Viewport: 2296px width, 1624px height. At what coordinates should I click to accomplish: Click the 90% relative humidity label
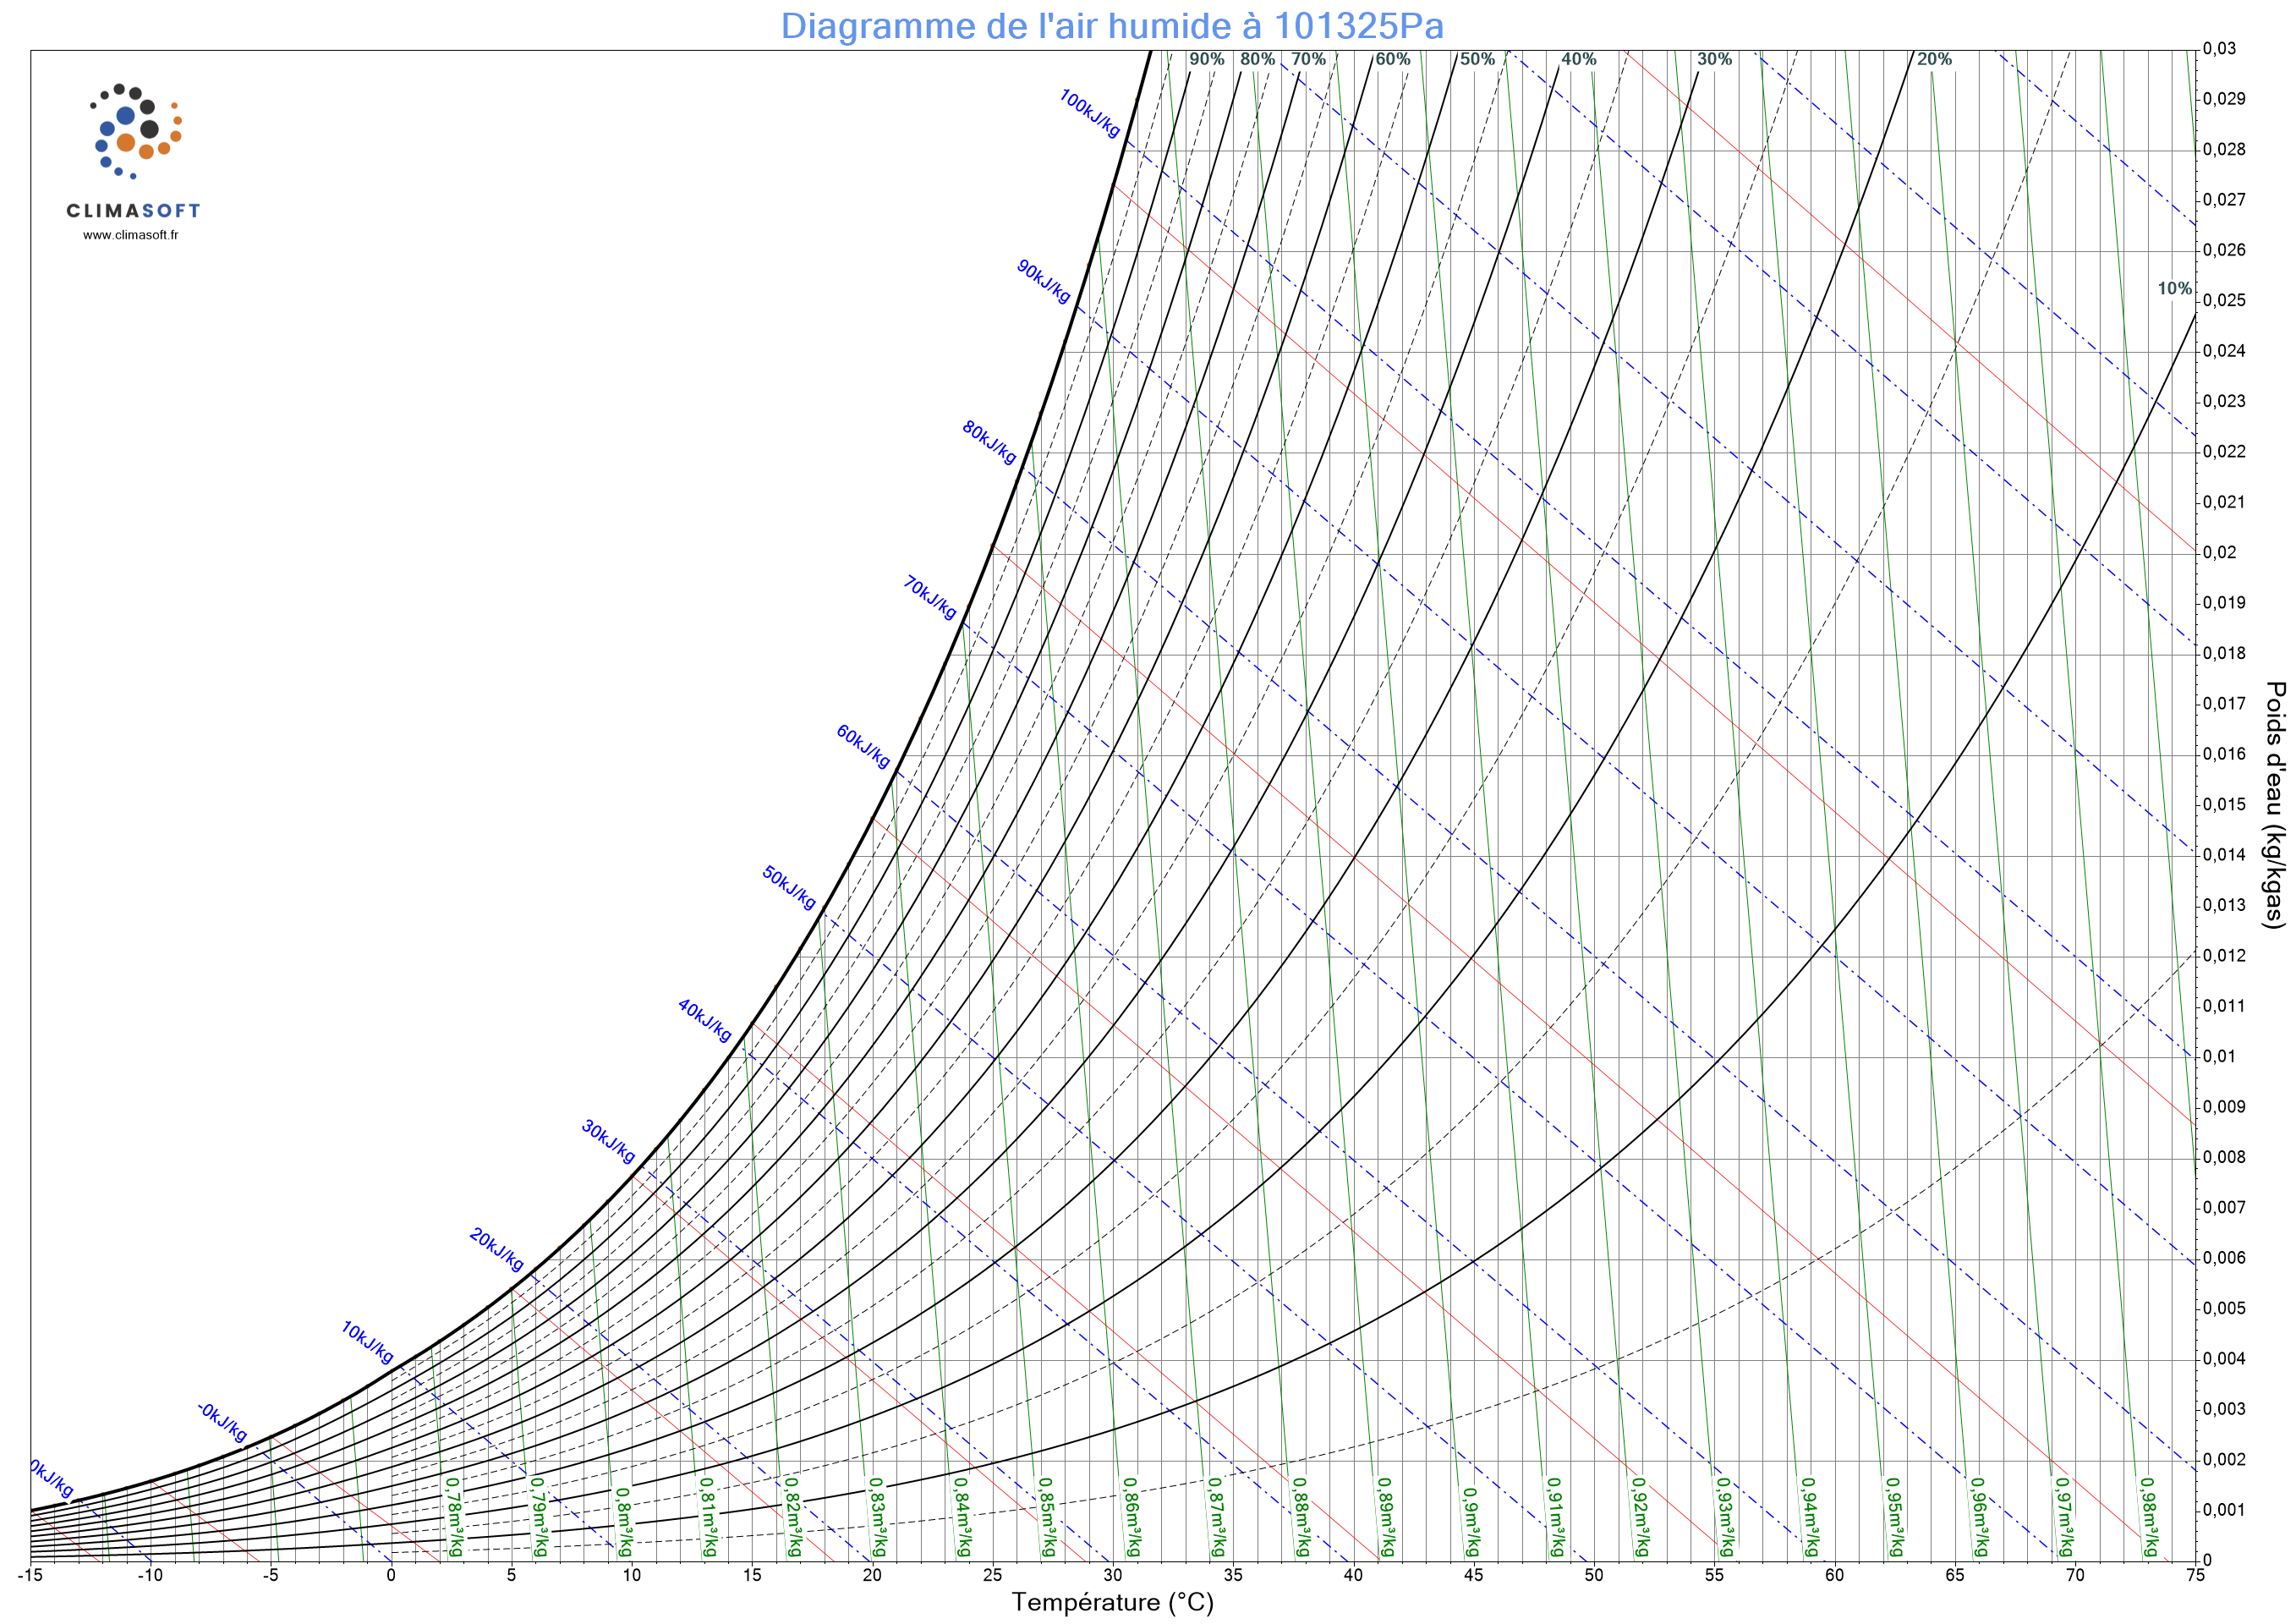[1206, 59]
